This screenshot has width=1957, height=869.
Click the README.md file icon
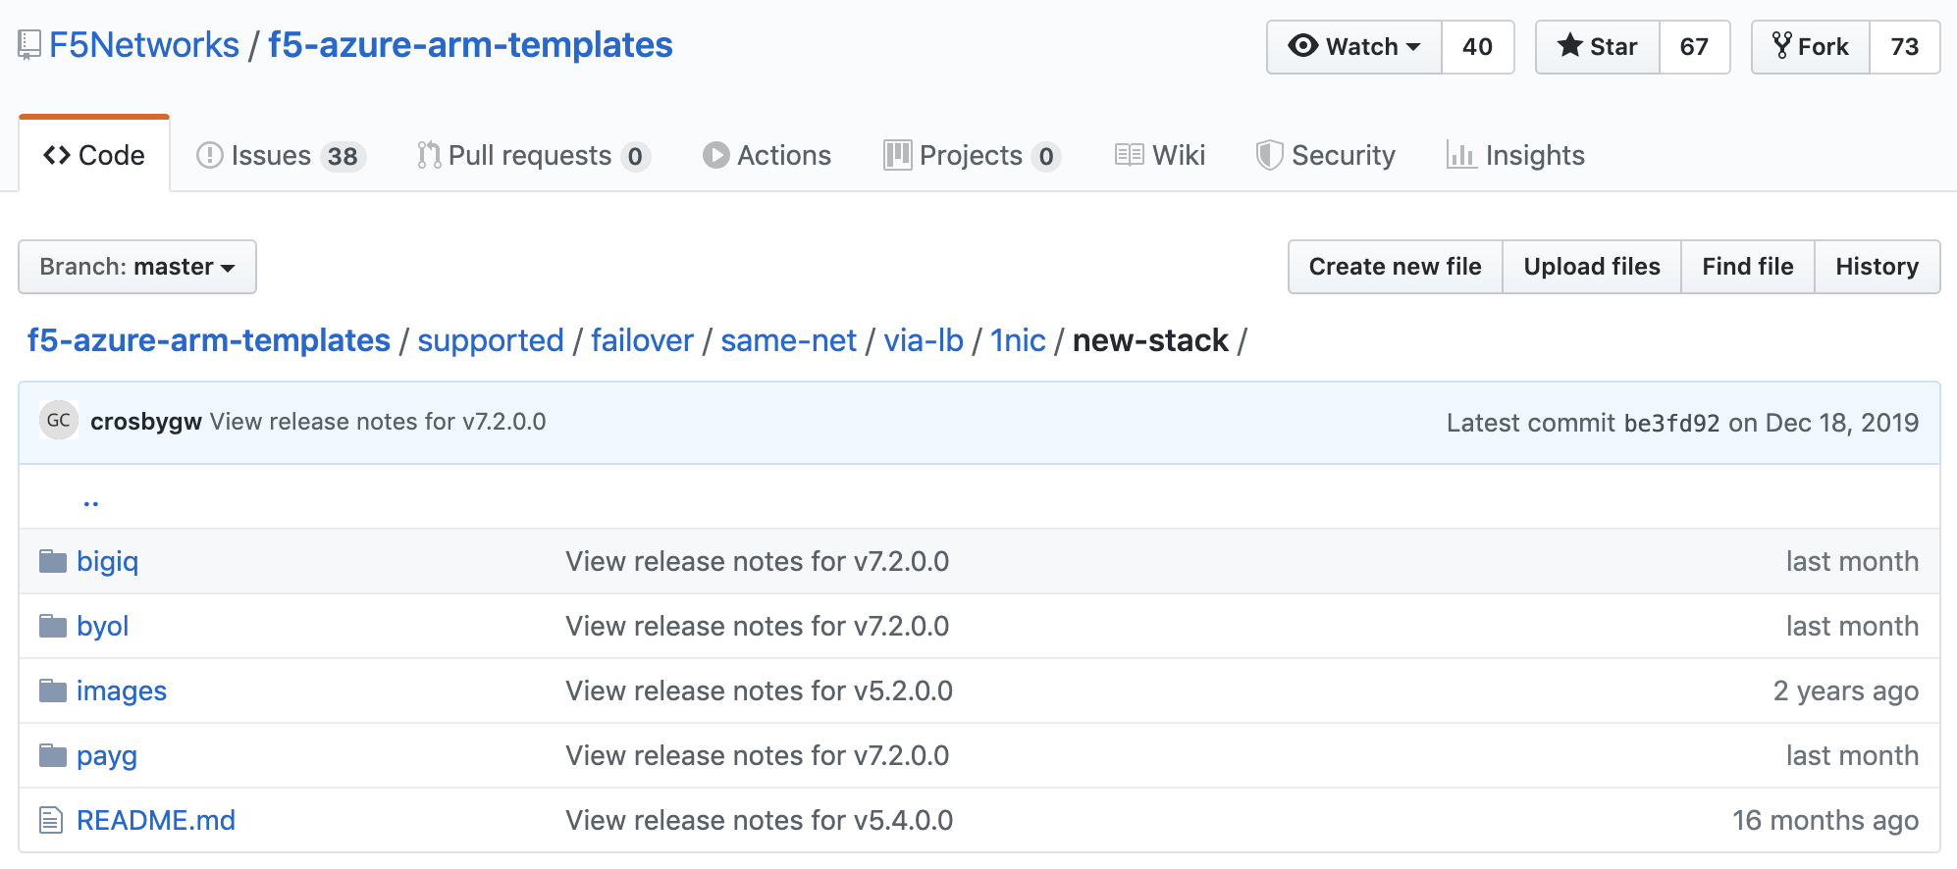[51, 820]
